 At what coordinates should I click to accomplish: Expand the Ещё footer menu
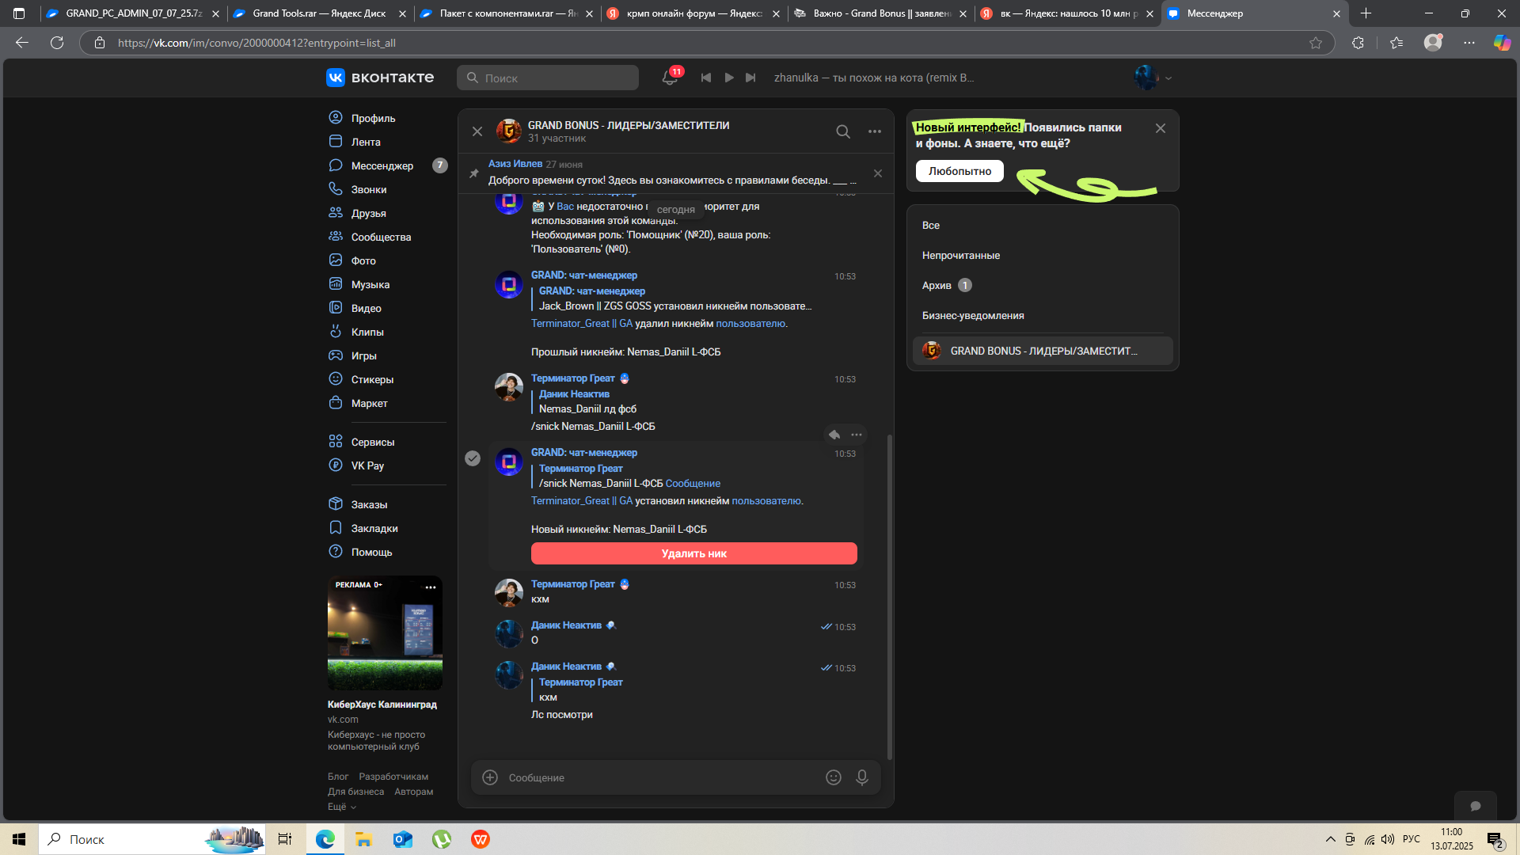click(342, 807)
